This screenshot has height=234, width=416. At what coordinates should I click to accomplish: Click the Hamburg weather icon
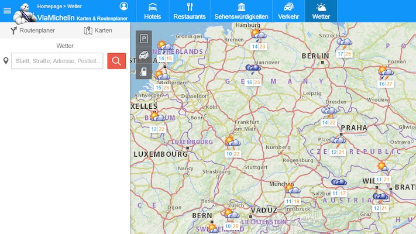[x=259, y=35]
